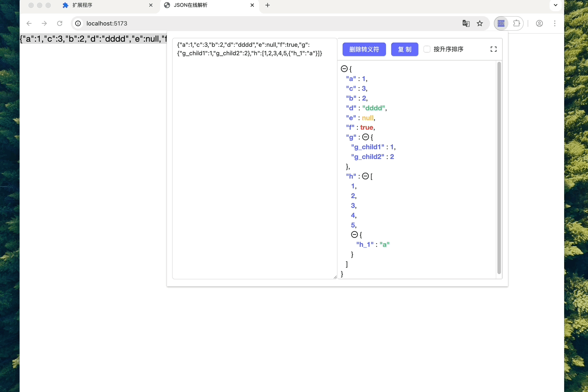Viewport: 588px width, 392px height.
Task: Click the 复 制 button
Action: pyautogui.click(x=404, y=49)
